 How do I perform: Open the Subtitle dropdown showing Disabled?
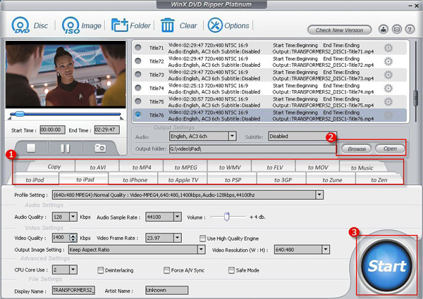pos(302,136)
